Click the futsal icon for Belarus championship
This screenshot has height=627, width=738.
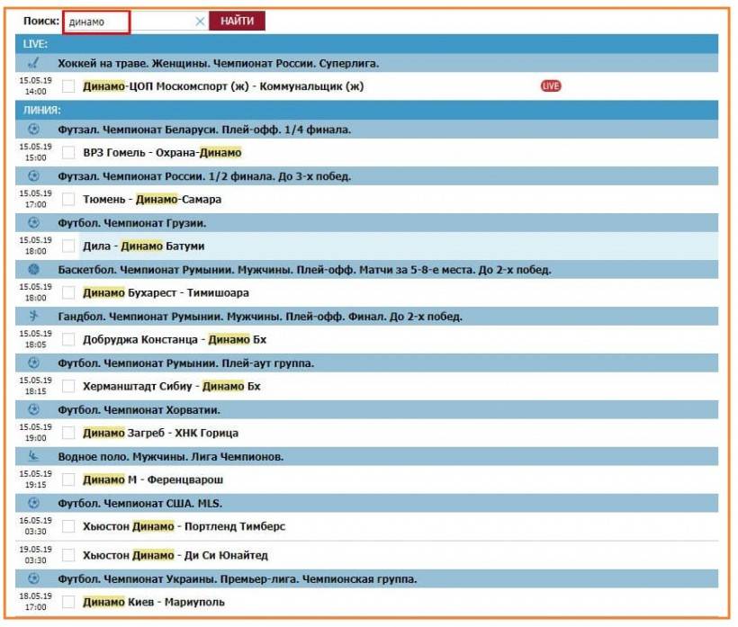(x=34, y=130)
